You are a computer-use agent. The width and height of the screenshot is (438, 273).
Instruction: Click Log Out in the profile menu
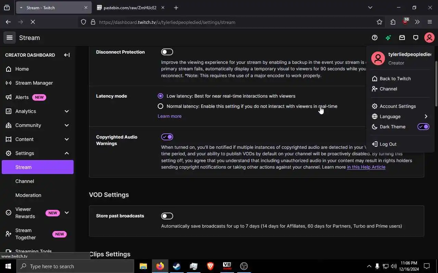[400, 144]
